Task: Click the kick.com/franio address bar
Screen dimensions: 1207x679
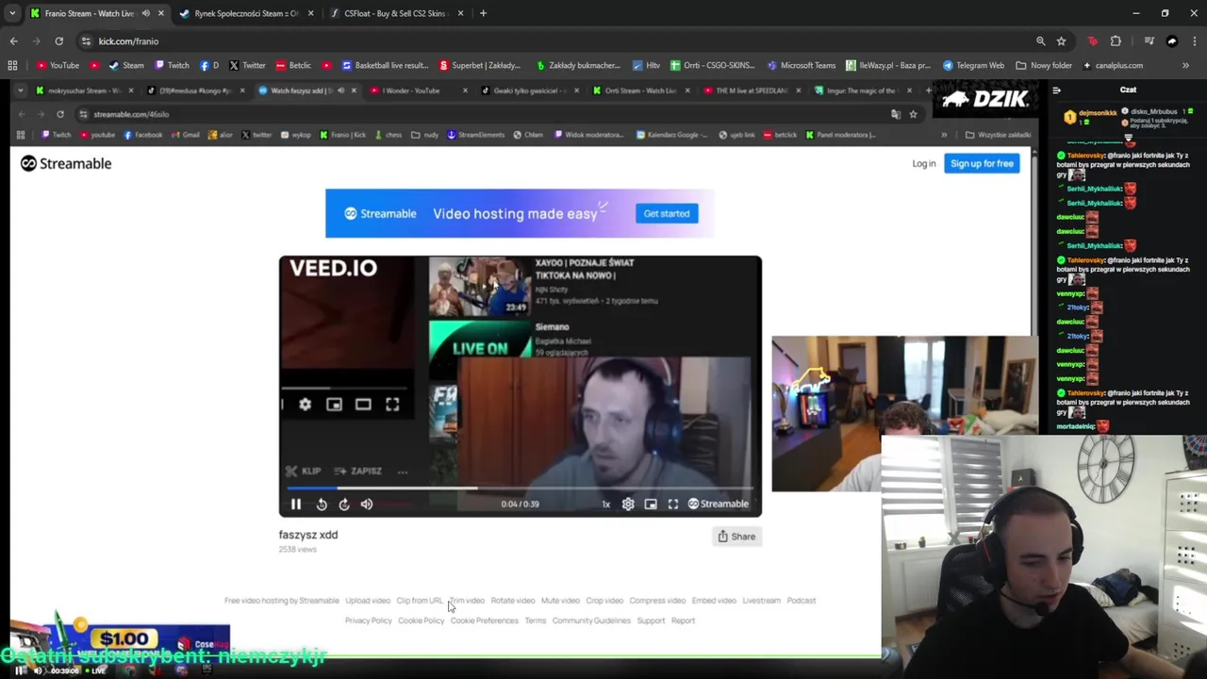Action: click(556, 41)
